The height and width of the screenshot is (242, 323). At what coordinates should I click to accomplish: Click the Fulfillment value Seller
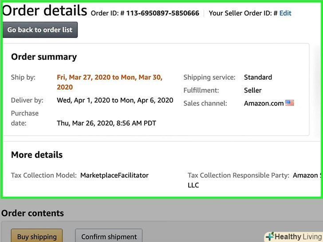pyautogui.click(x=253, y=90)
